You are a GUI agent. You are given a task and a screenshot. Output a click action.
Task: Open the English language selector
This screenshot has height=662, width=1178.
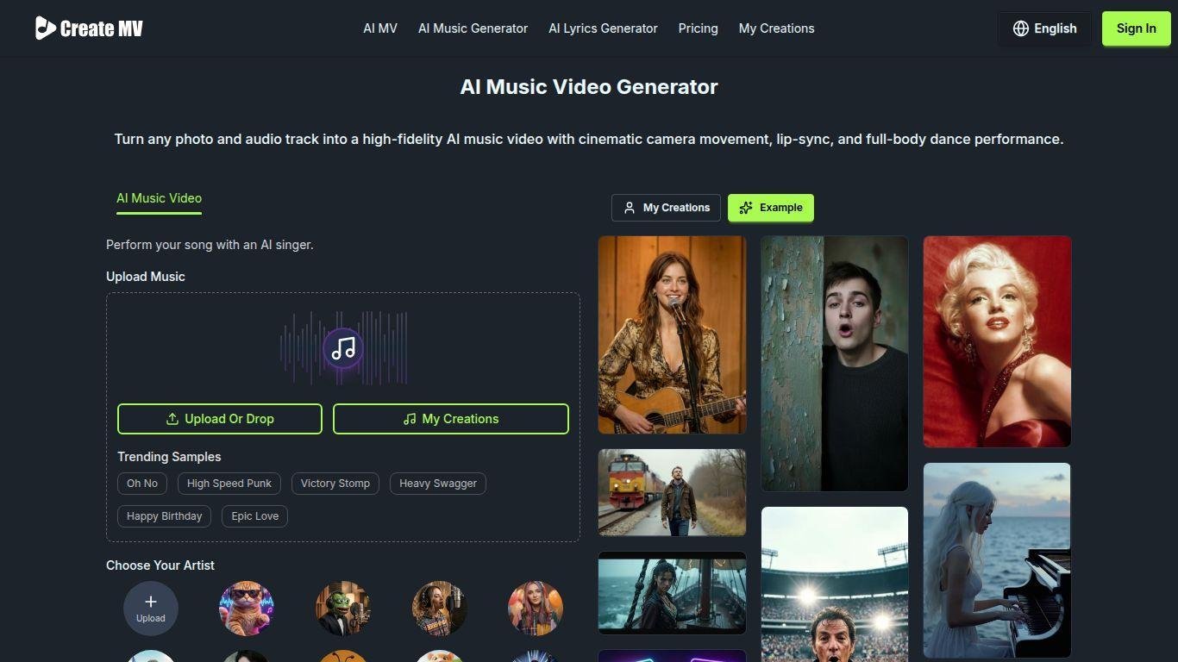[x=1045, y=28]
